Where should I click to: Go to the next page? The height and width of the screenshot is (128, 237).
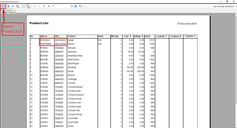click(44, 6)
